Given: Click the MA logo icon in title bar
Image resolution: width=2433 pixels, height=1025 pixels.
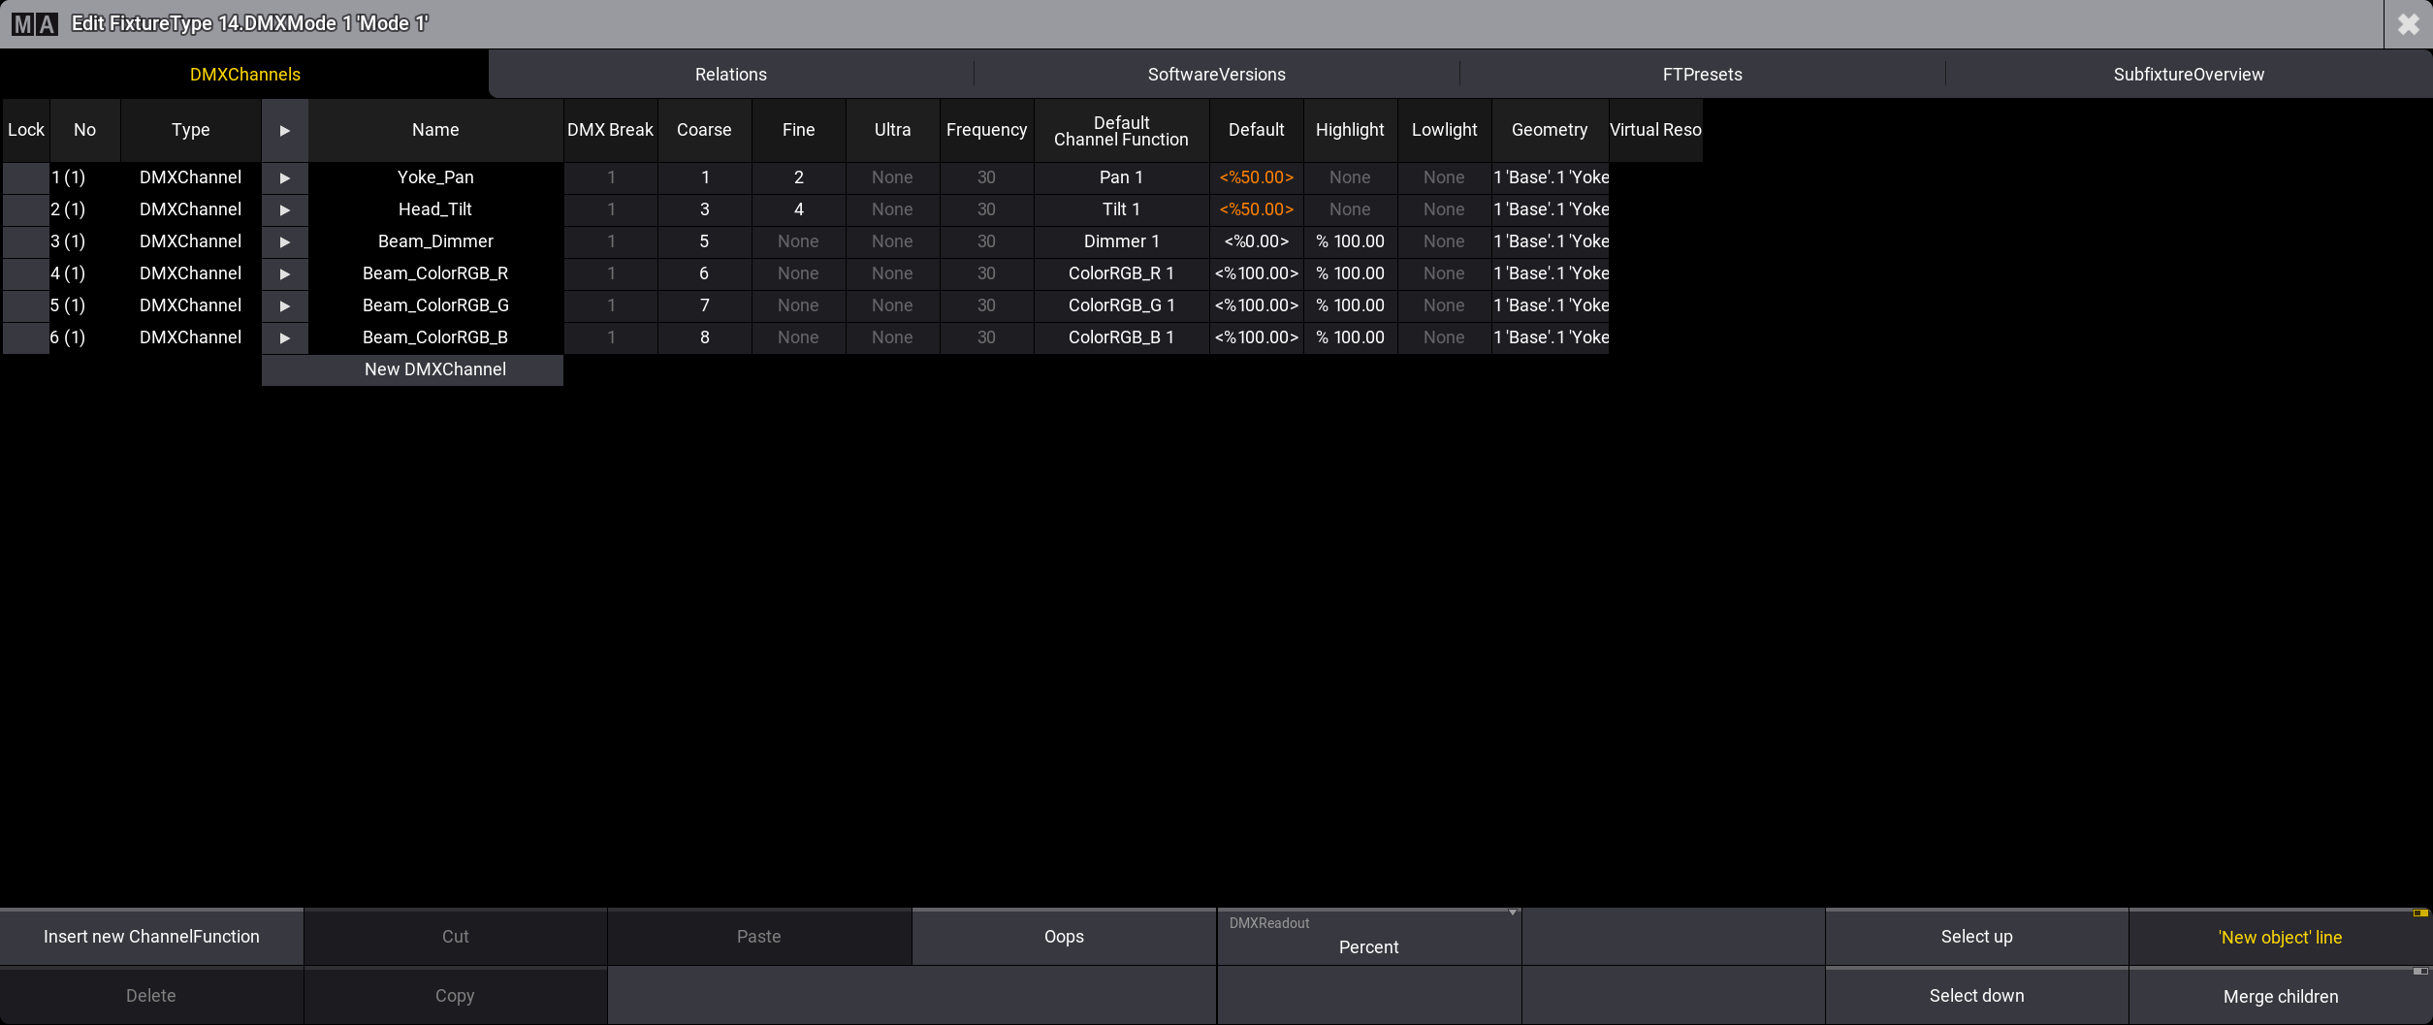Looking at the screenshot, I should (35, 23).
